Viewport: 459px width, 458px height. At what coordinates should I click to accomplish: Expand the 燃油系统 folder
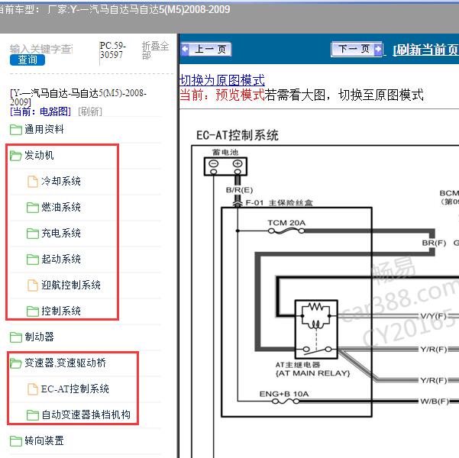coord(61,207)
